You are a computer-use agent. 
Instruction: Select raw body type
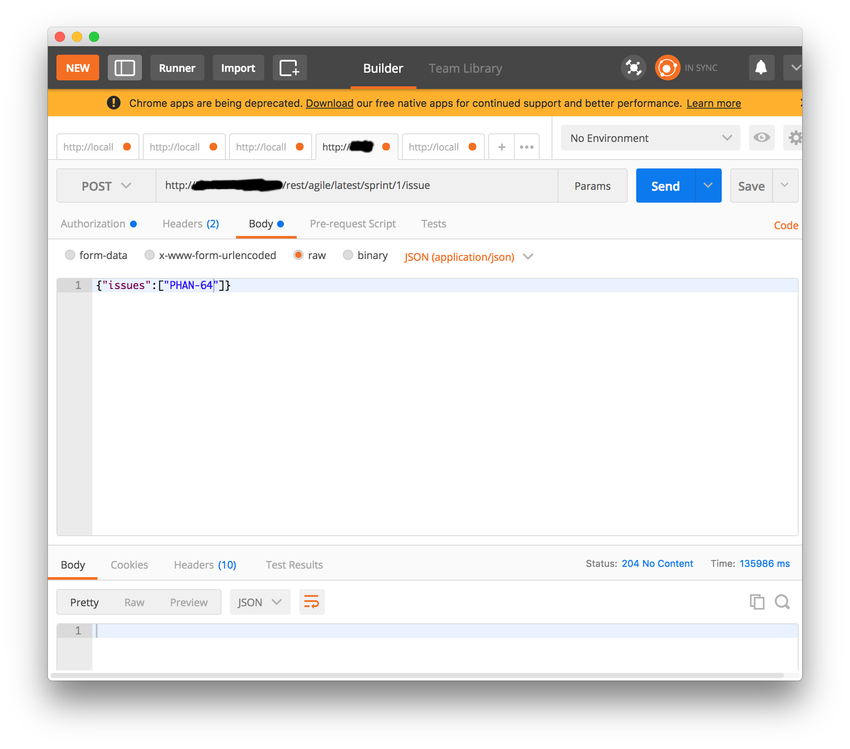pos(298,255)
